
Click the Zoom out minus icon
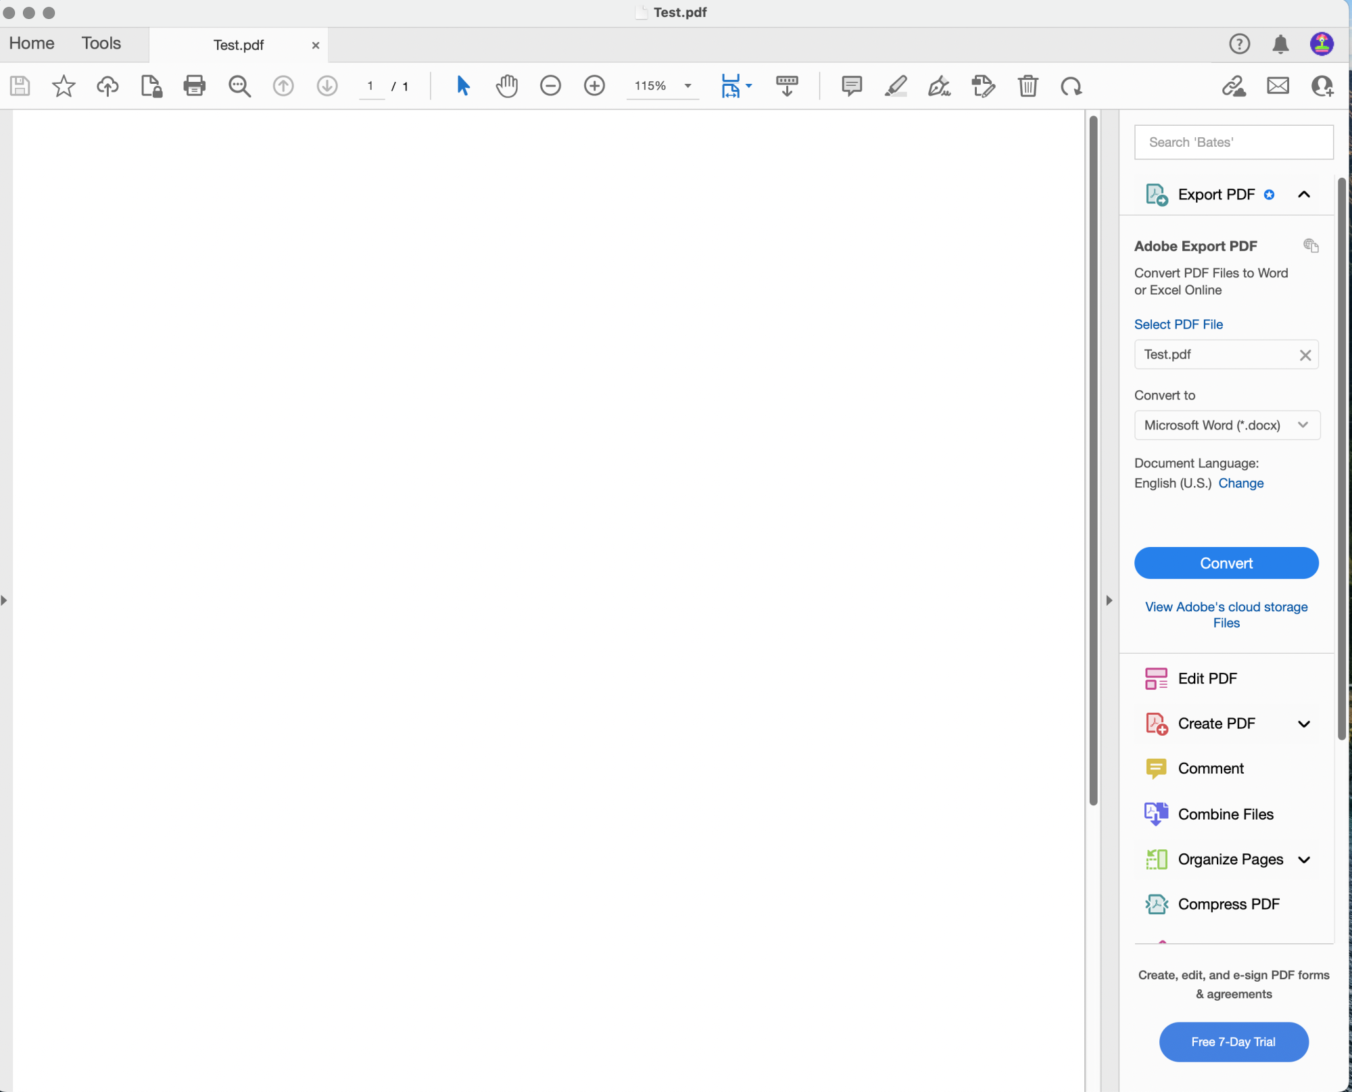[550, 86]
